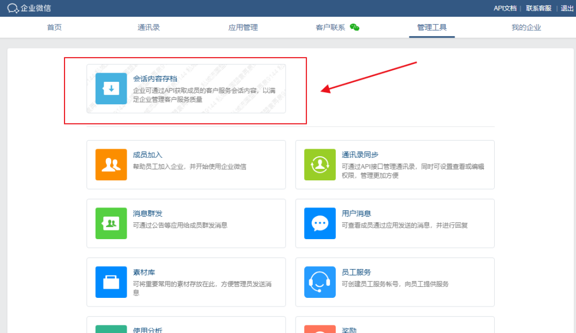Image resolution: width=576 pixels, height=333 pixels.
Task: Click the orange 成员加入 icon
Action: click(111, 165)
